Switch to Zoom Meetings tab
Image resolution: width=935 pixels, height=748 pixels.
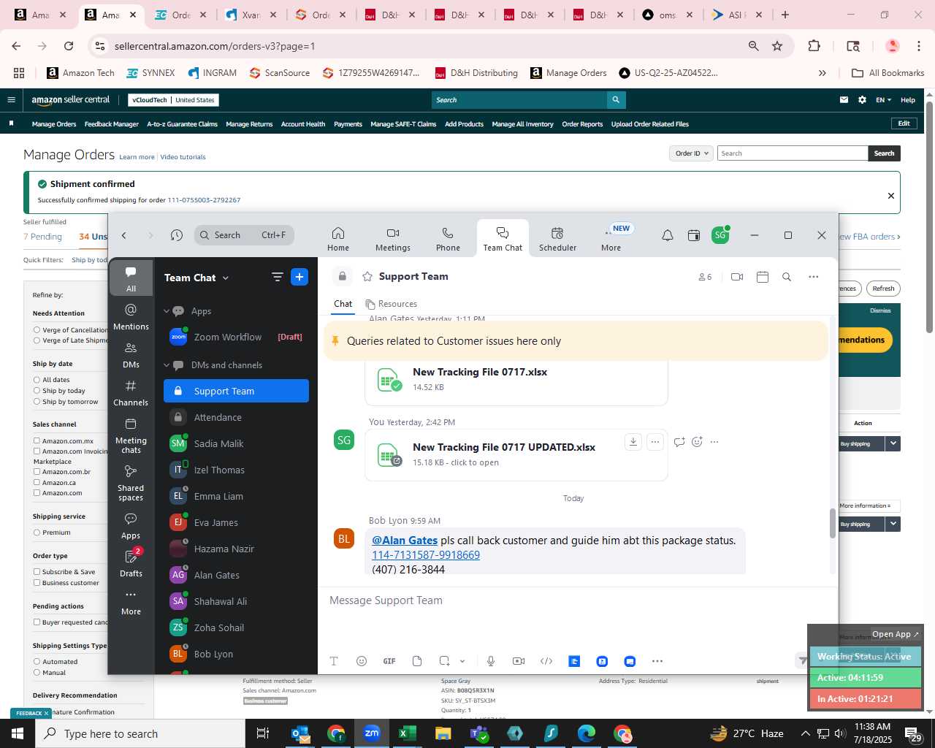coord(392,239)
